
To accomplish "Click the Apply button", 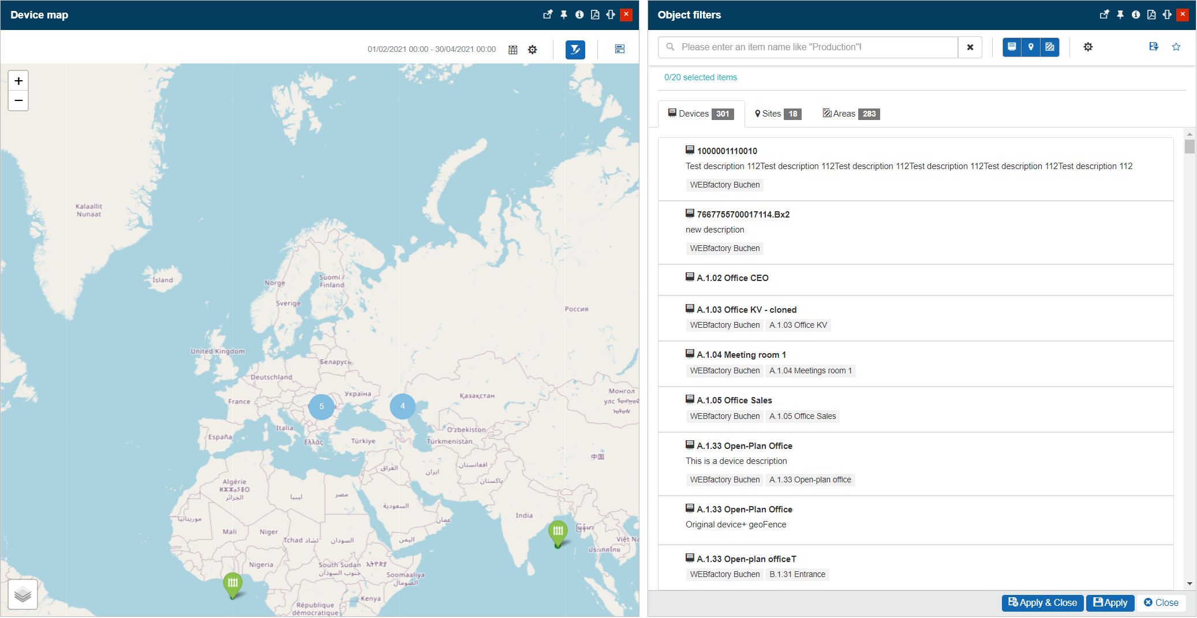I will click(x=1110, y=602).
